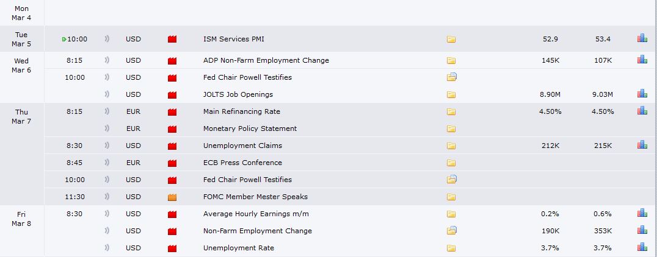Expand the Monetary Policy Statement detail folder
657x257 pixels.
point(451,128)
